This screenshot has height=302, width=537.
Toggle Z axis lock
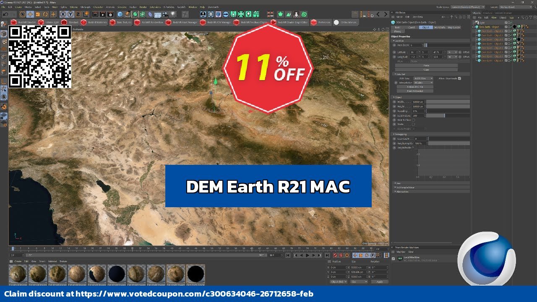tap(78, 14)
